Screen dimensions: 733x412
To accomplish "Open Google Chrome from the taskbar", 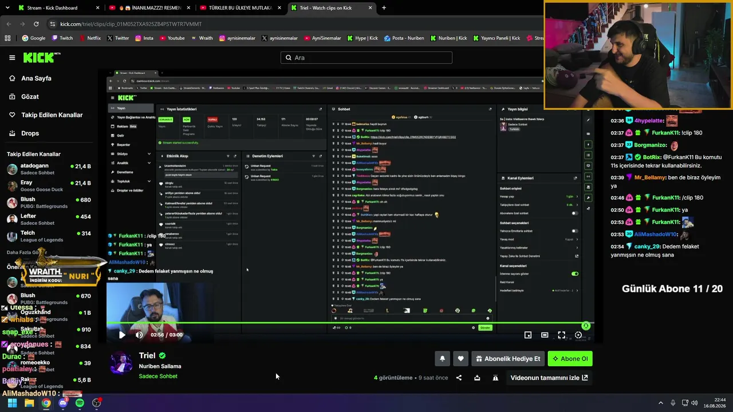I will [46, 403].
